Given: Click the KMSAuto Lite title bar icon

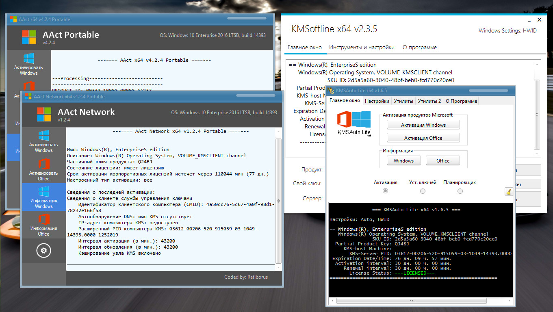Looking at the screenshot, I should (332, 90).
